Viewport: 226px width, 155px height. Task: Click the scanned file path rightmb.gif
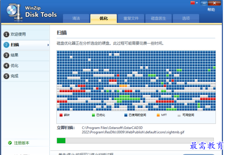[133, 130]
